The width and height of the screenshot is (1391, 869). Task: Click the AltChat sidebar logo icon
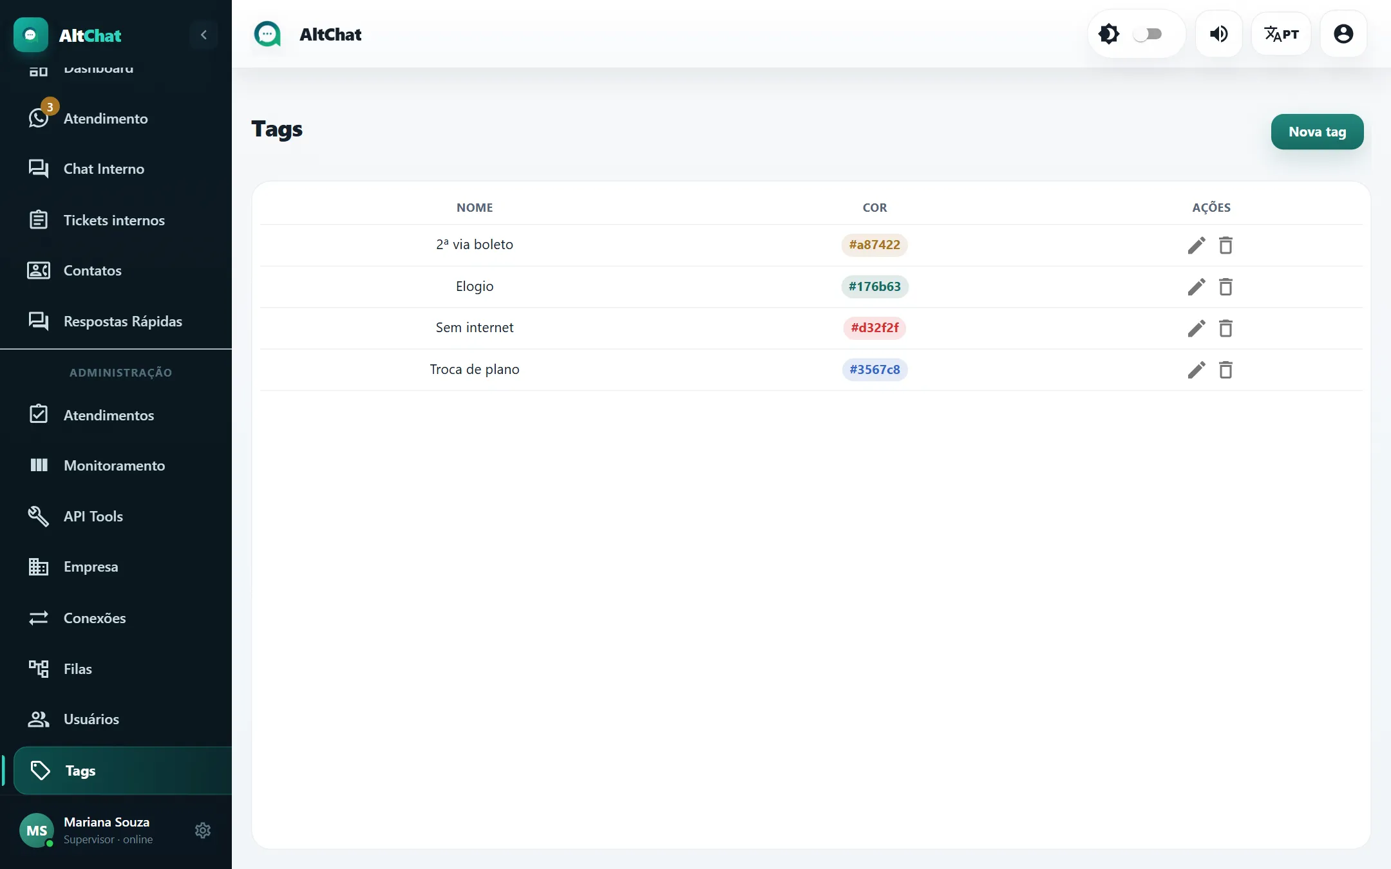click(30, 35)
